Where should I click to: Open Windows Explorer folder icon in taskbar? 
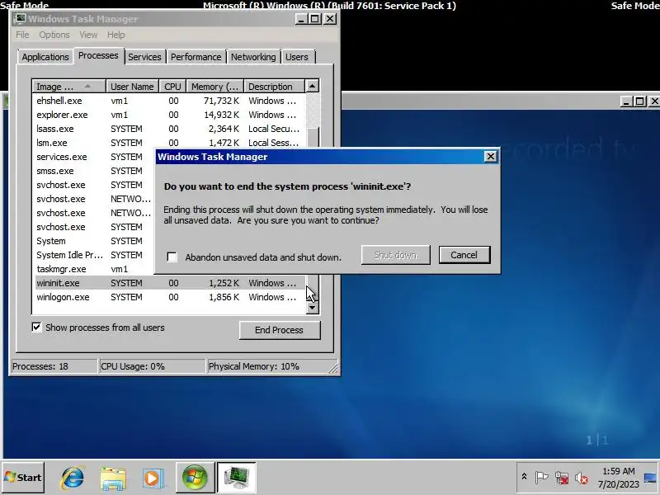[113, 478]
